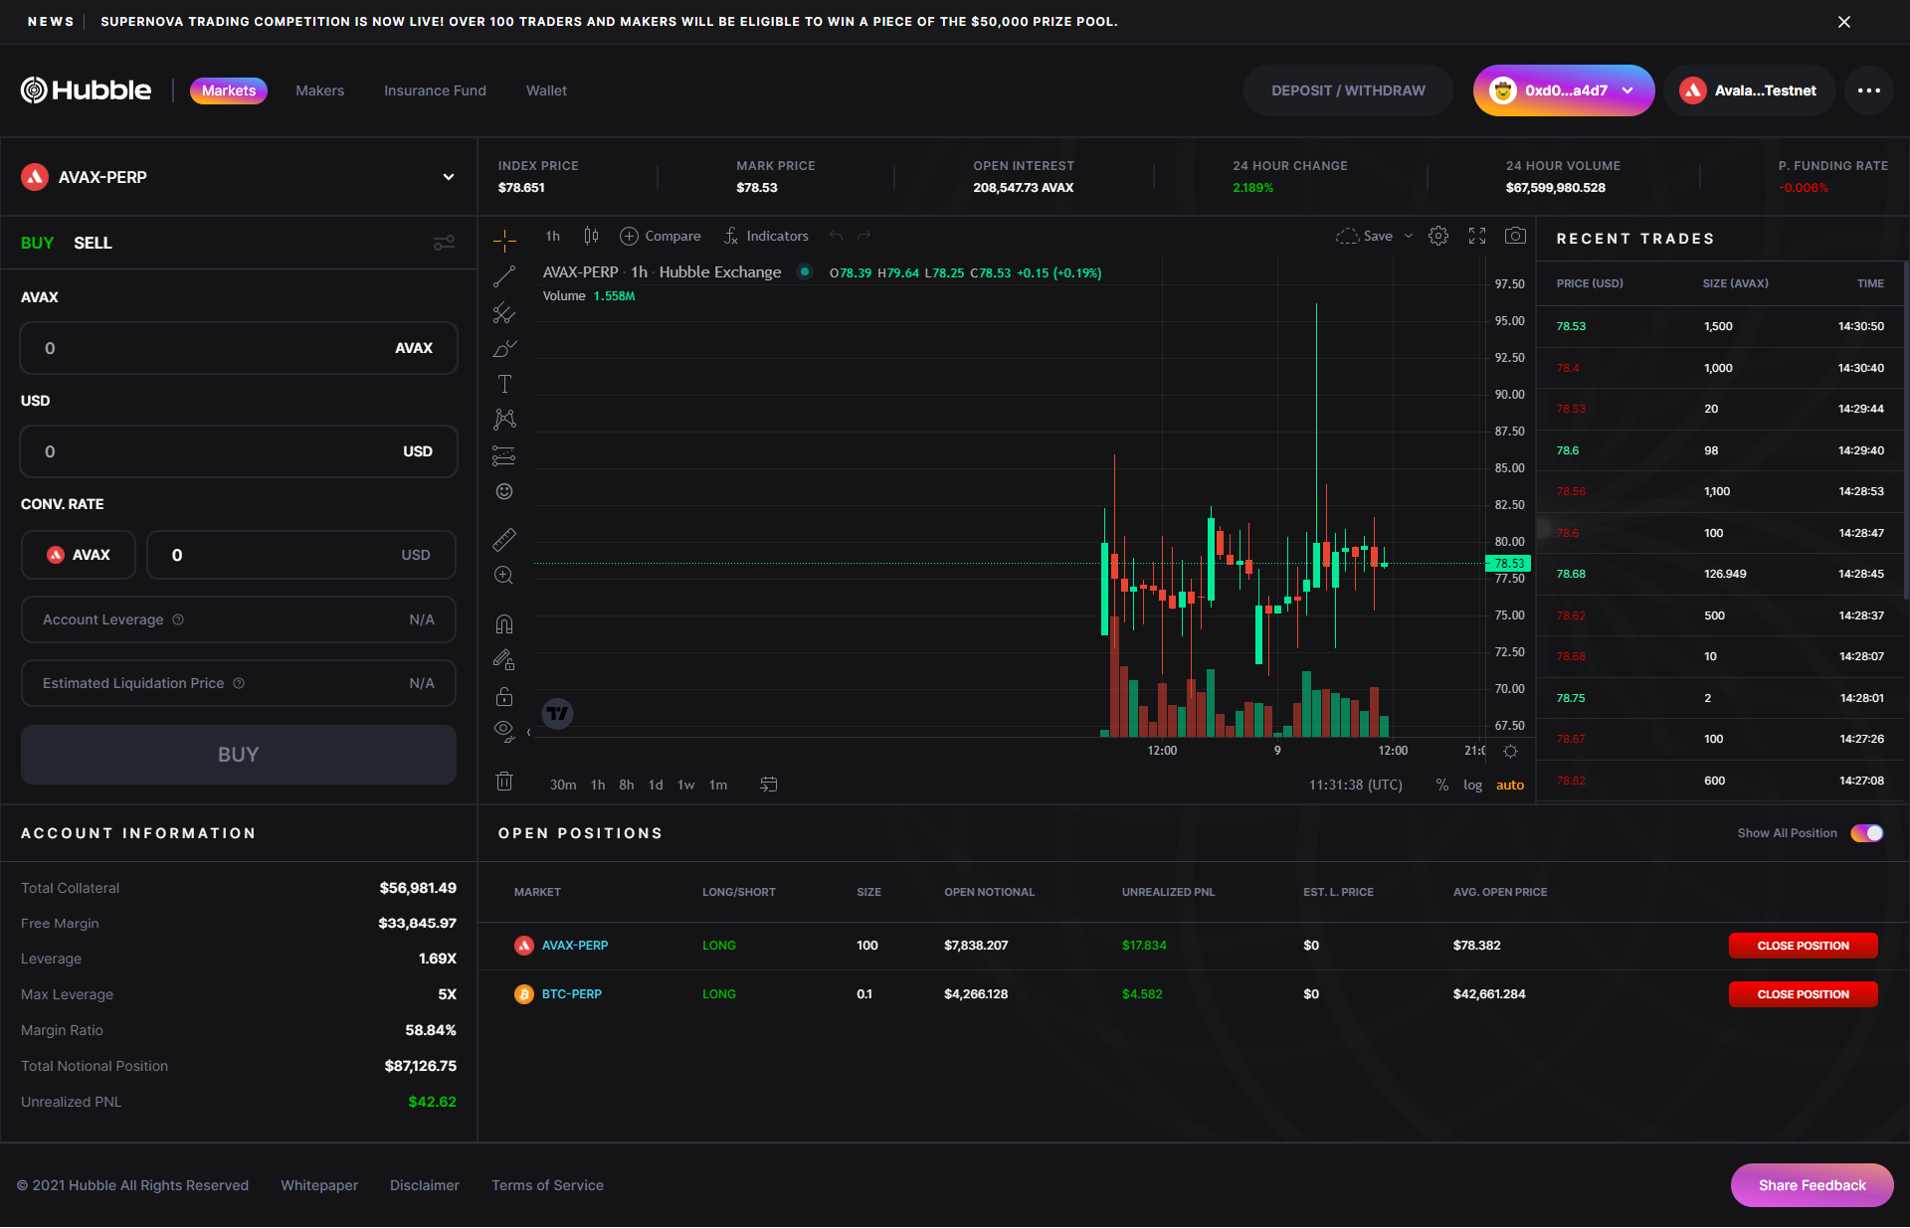Click the Hubble logo
Screen dimensions: 1910x1228
[x=86, y=90]
